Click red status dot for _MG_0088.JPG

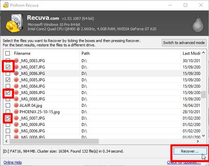point(16,99)
